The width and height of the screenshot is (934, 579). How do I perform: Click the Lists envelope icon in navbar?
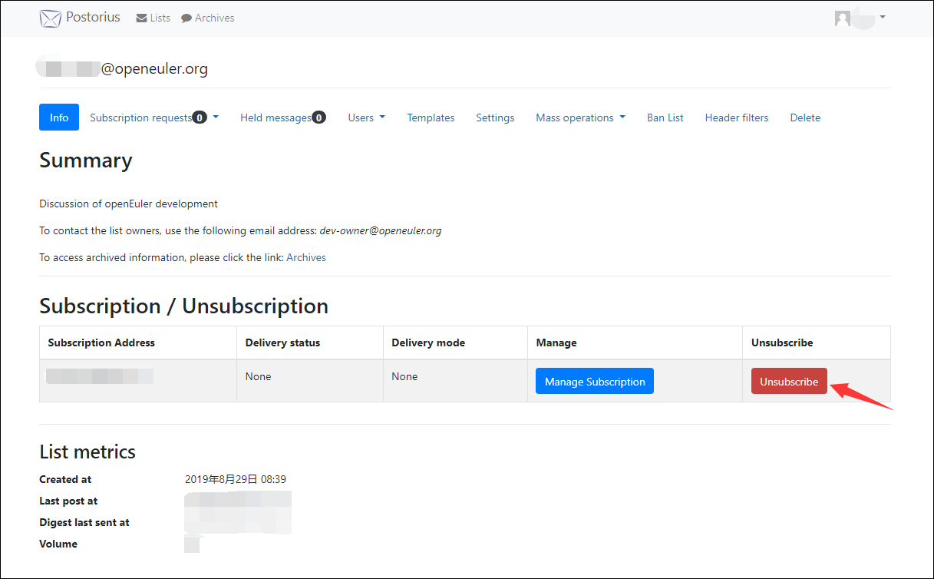click(141, 18)
